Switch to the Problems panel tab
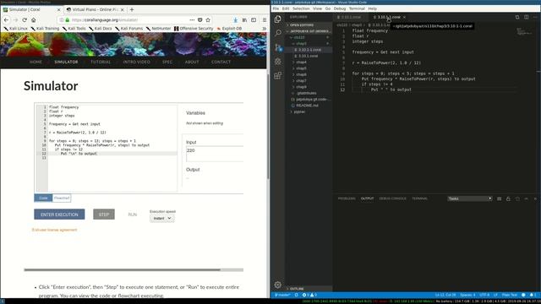 click(347, 198)
